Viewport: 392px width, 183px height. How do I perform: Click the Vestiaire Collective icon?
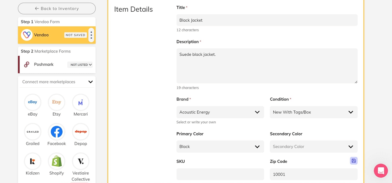pos(81,161)
